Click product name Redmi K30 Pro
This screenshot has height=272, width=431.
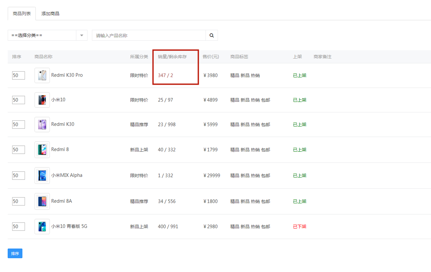67,75
